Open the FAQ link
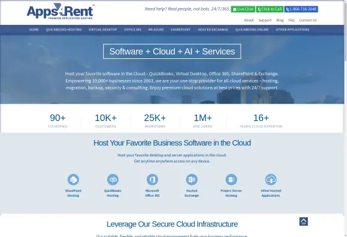 291,20
